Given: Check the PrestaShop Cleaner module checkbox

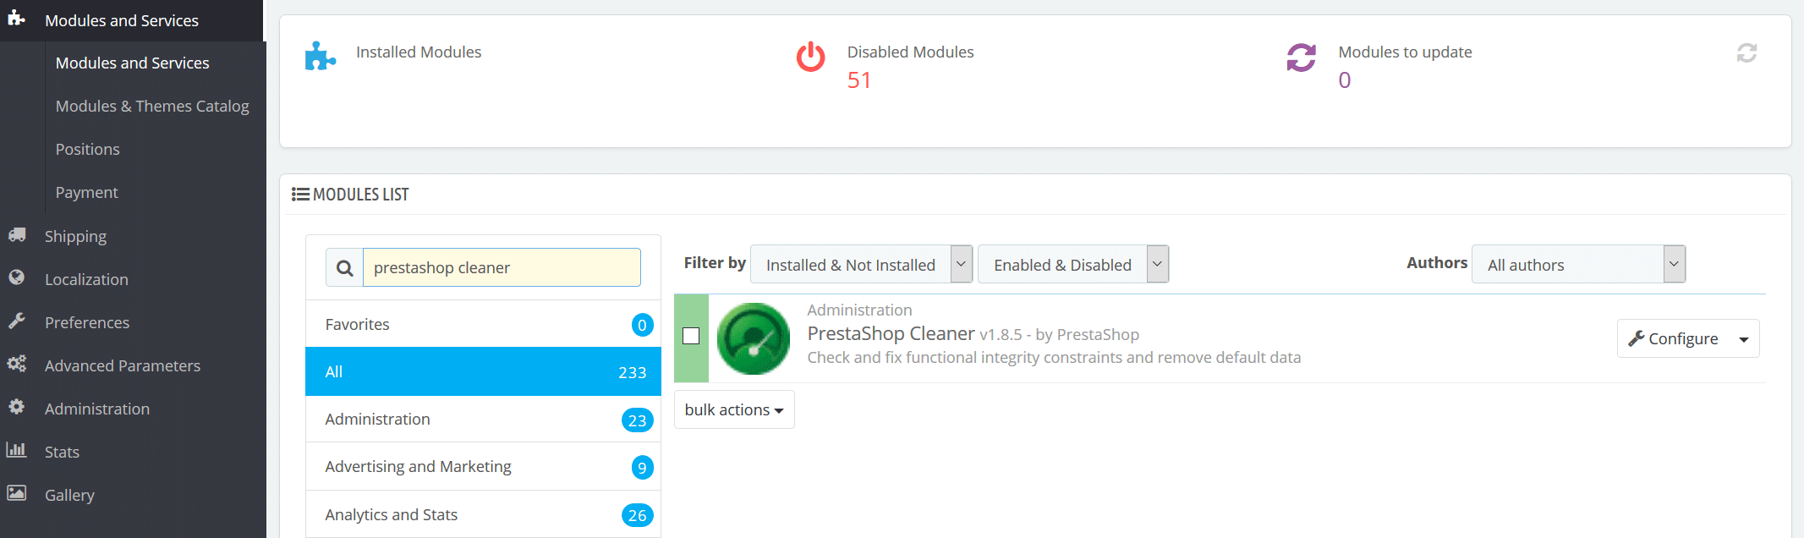Looking at the screenshot, I should (x=691, y=336).
